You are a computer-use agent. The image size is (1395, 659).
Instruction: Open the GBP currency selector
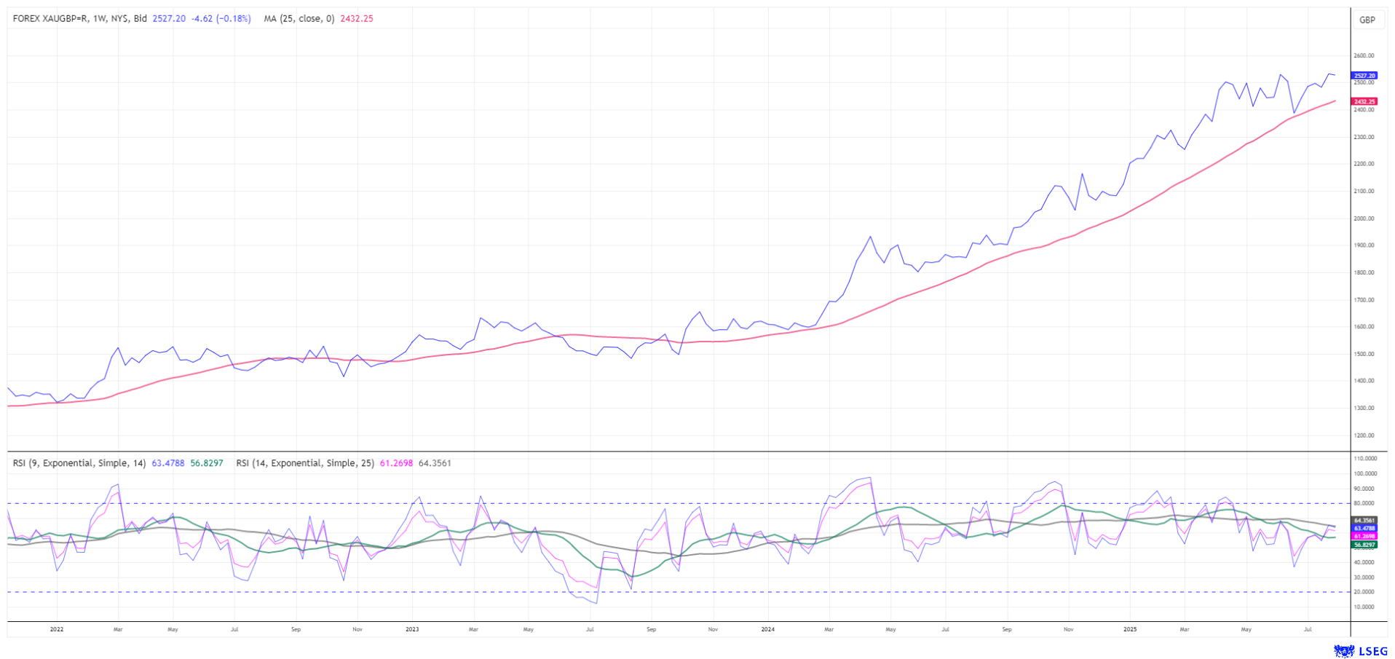click(x=1367, y=20)
